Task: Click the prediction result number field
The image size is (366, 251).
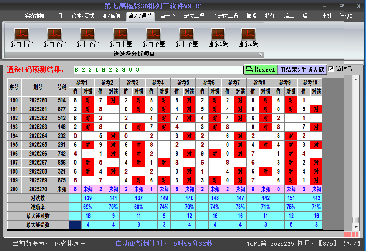Action: click(x=158, y=70)
